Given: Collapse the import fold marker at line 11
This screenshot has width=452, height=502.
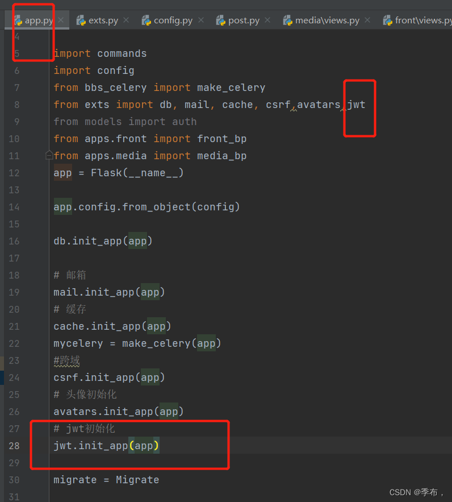Looking at the screenshot, I should pyautogui.click(x=49, y=155).
